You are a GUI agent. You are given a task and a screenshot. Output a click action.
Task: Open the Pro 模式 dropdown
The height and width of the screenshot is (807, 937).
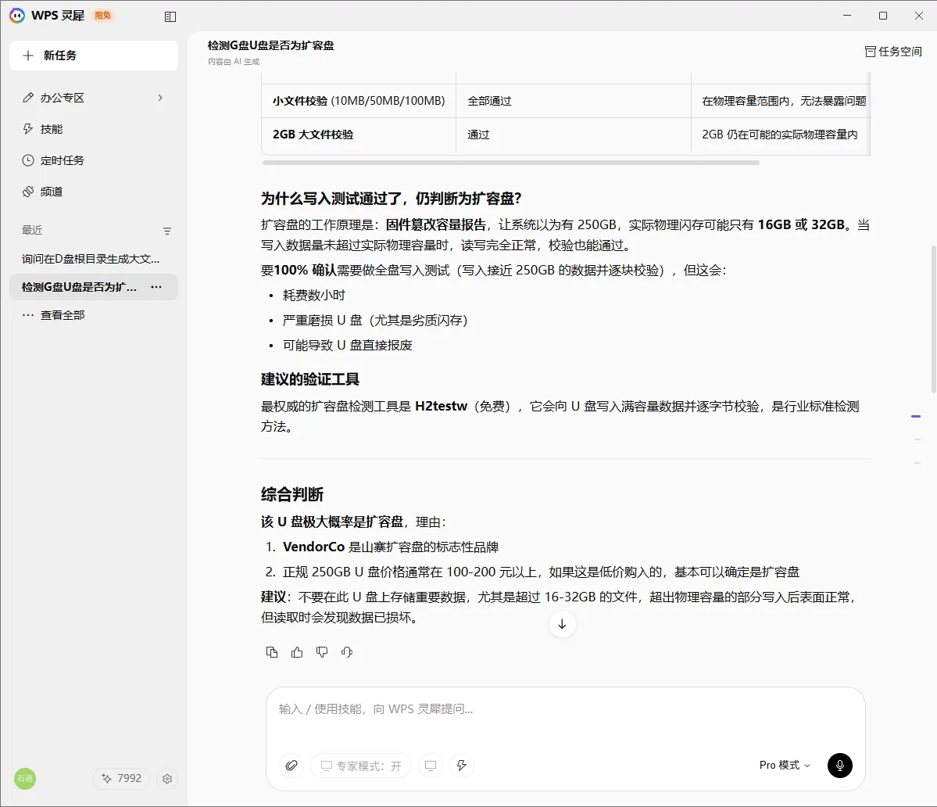(x=785, y=765)
